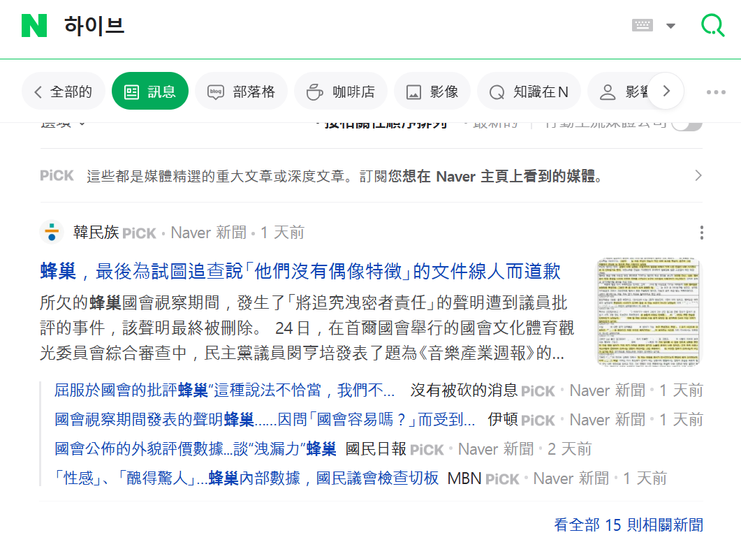Go to the 全部的 tab
Image resolution: width=741 pixels, height=549 pixels.
pos(64,91)
